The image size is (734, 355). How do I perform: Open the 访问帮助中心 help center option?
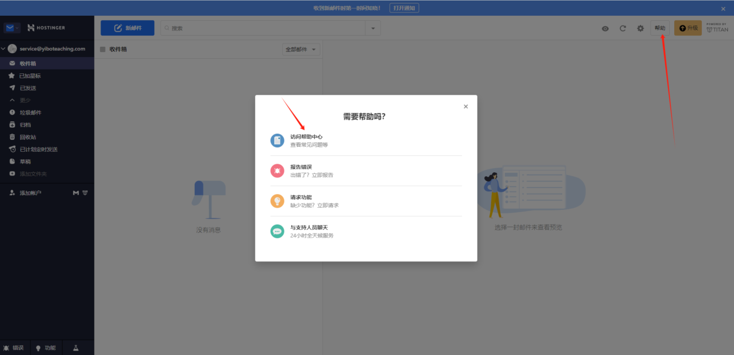click(366, 141)
